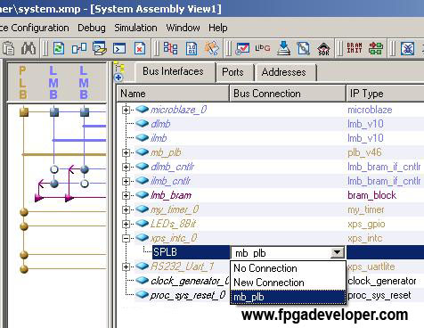The width and height of the screenshot is (424, 328).
Task: Click the paste clipboard toolbar icon
Action: click(8, 48)
